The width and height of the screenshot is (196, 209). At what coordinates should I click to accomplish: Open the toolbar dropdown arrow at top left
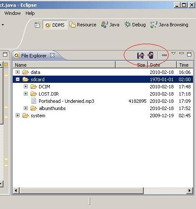point(3,25)
